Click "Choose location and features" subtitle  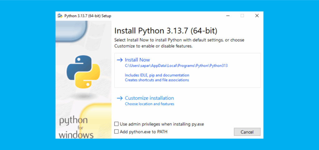150,104
